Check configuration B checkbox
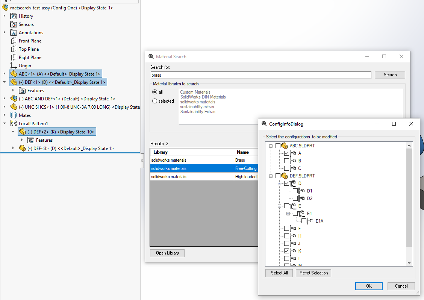424x300 pixels. pos(287,161)
